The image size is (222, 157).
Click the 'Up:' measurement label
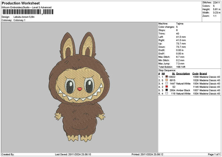click(160, 44)
